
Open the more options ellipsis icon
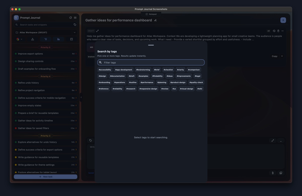[282, 31]
